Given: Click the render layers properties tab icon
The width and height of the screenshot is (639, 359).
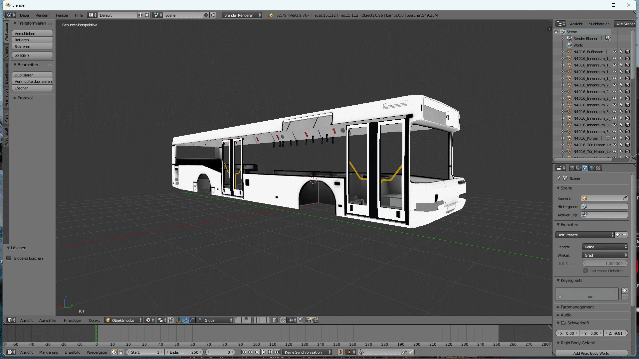Looking at the screenshot, I should coord(578,168).
